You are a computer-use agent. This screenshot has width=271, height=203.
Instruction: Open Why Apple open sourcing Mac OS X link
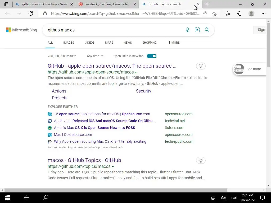click(100, 142)
